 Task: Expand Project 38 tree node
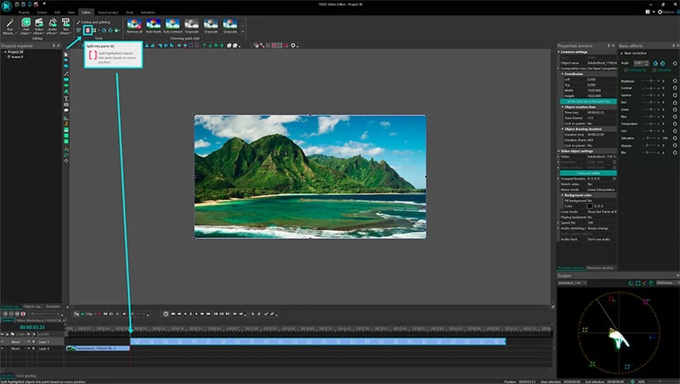tap(5, 52)
